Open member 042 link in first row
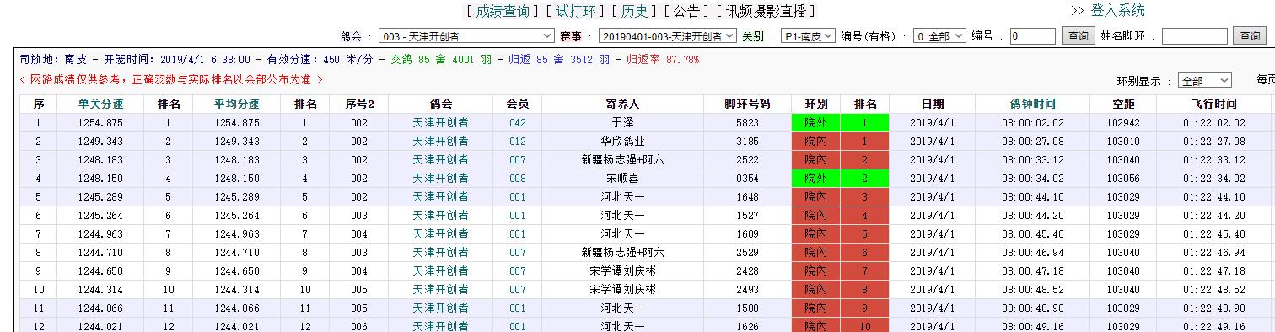The width and height of the screenshot is (1275, 332). (517, 123)
